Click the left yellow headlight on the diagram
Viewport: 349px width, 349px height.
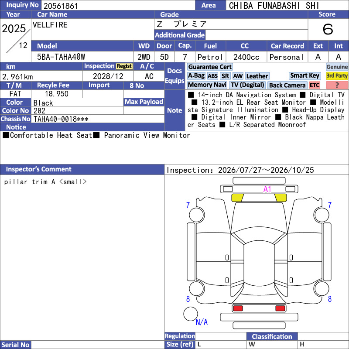(x=237, y=198)
